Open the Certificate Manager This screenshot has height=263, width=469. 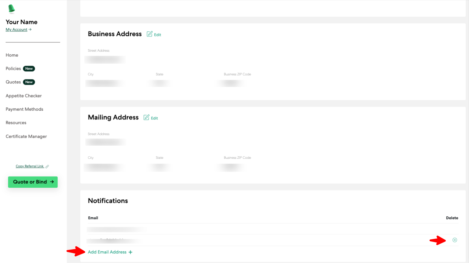click(x=26, y=136)
